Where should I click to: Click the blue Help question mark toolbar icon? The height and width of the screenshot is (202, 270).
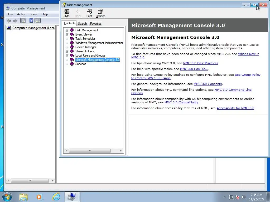point(31,21)
